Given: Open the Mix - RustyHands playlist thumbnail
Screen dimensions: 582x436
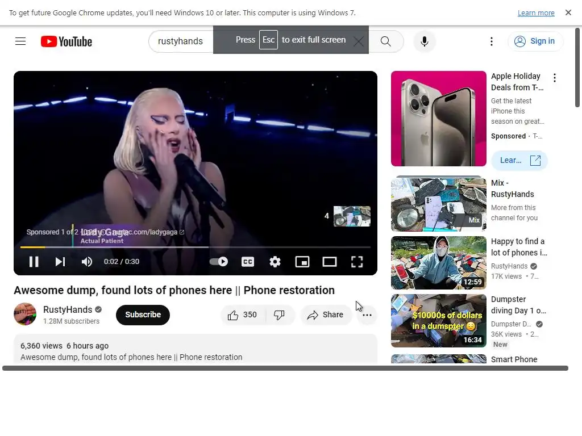Looking at the screenshot, I should pyautogui.click(x=438, y=204).
